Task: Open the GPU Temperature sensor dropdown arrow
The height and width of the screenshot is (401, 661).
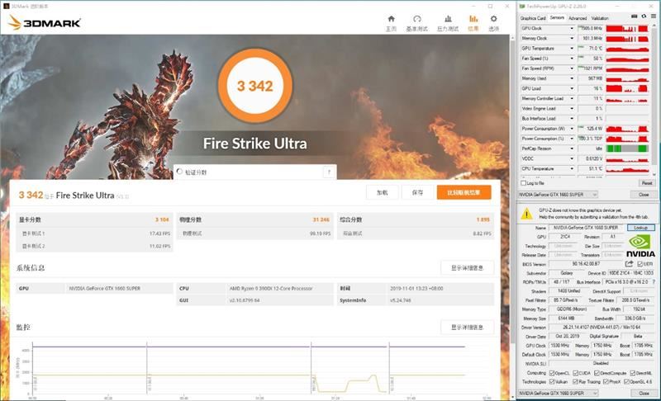Action: coord(572,49)
